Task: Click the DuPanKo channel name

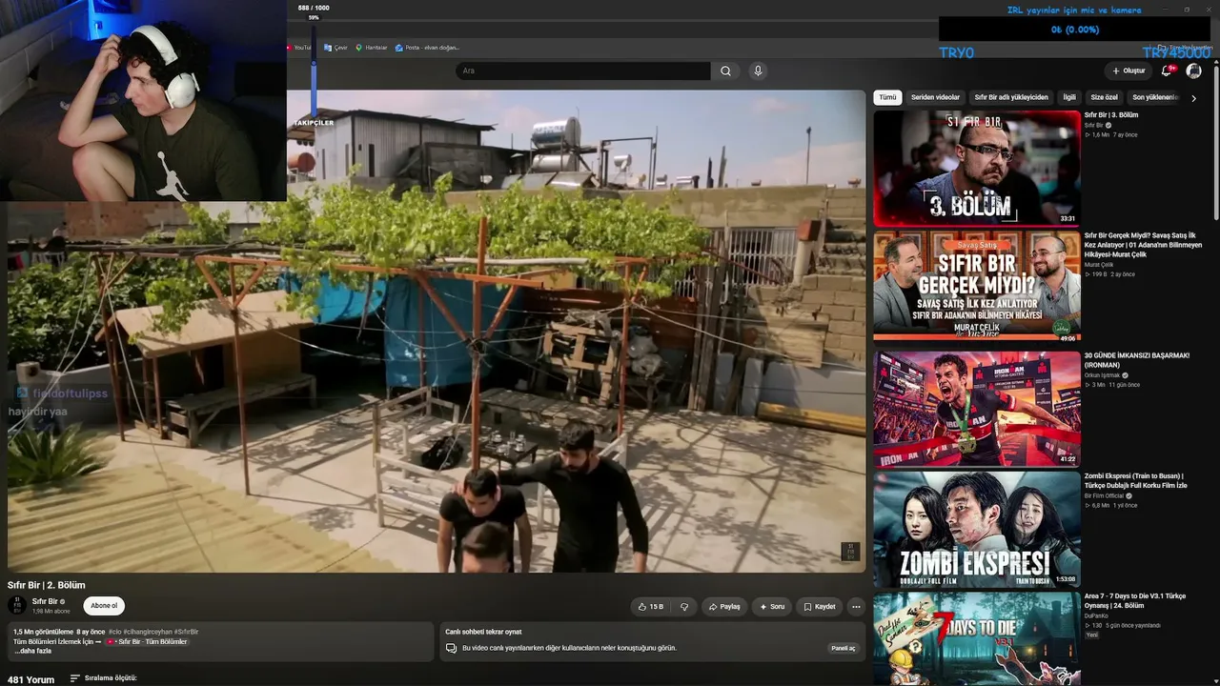Action: 1097,616
